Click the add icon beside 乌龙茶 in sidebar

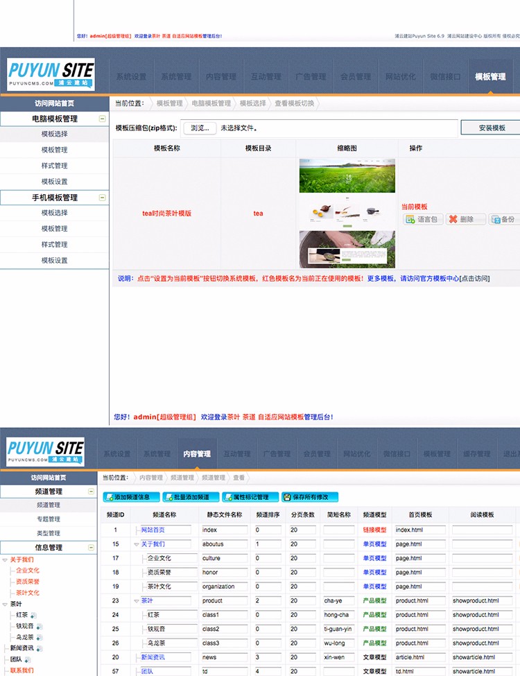(x=40, y=638)
